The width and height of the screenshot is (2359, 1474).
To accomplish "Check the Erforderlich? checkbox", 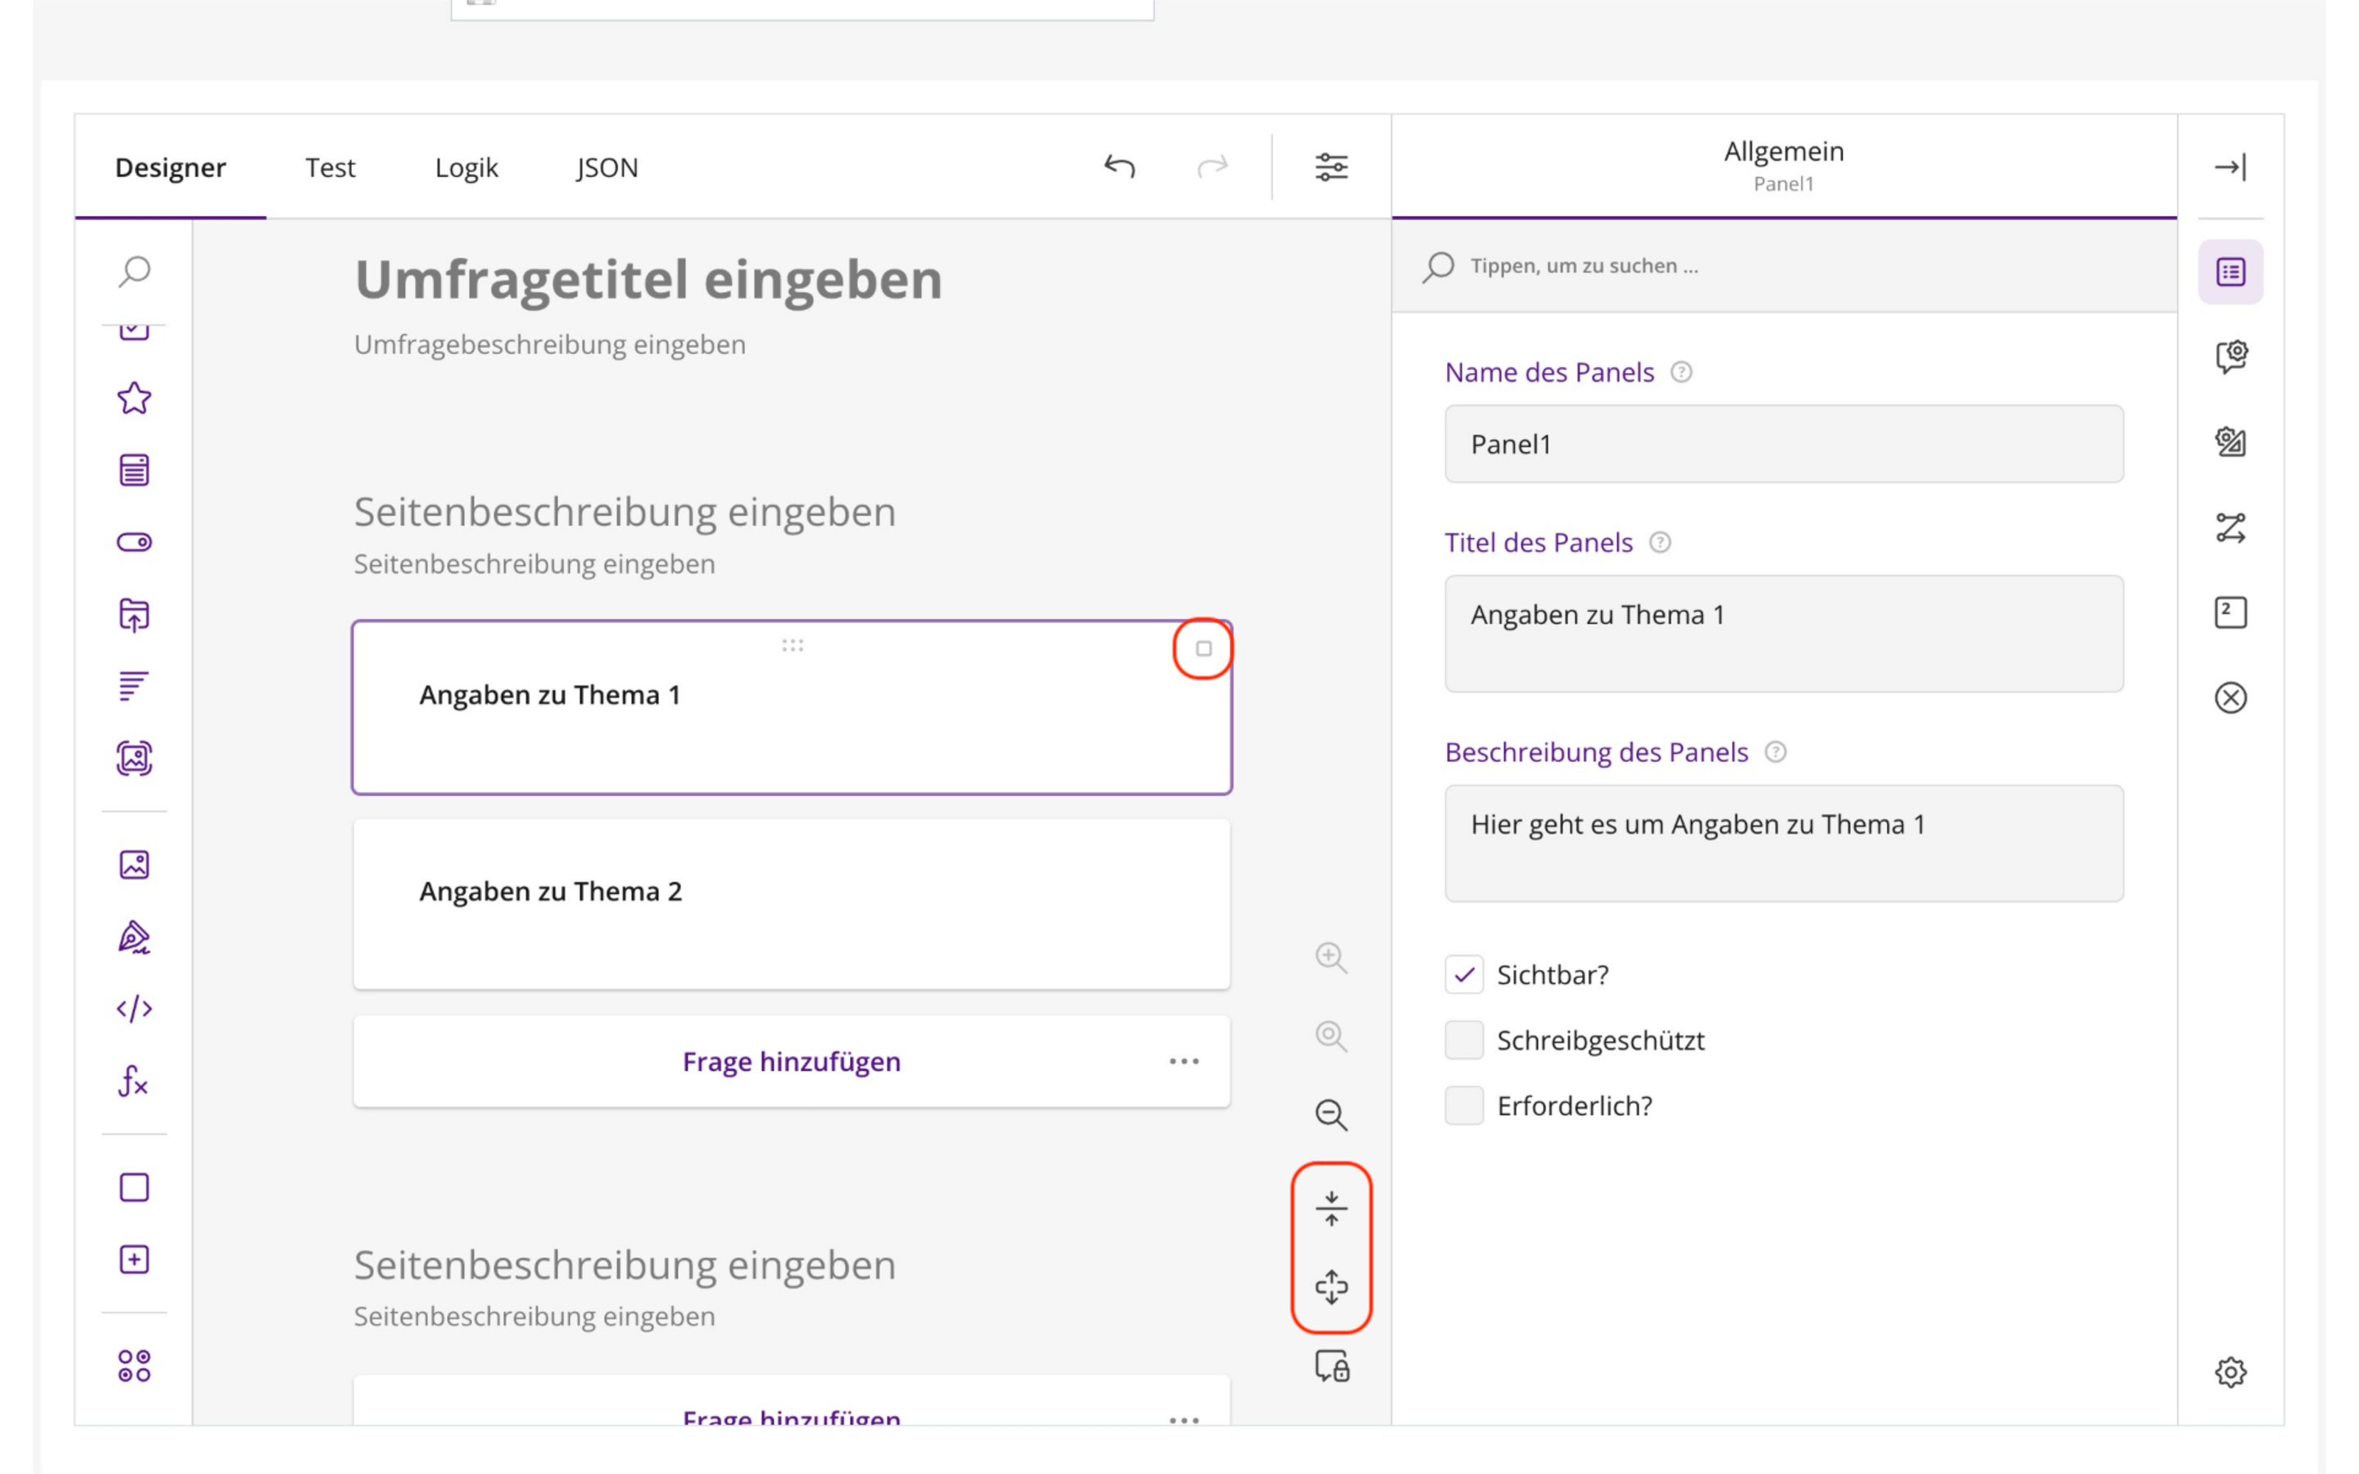I will pyautogui.click(x=1463, y=1105).
